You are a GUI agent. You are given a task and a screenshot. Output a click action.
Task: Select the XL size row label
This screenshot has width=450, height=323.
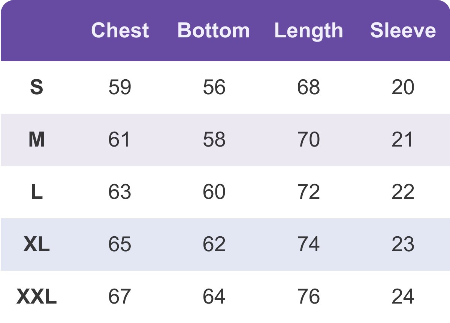[36, 244]
